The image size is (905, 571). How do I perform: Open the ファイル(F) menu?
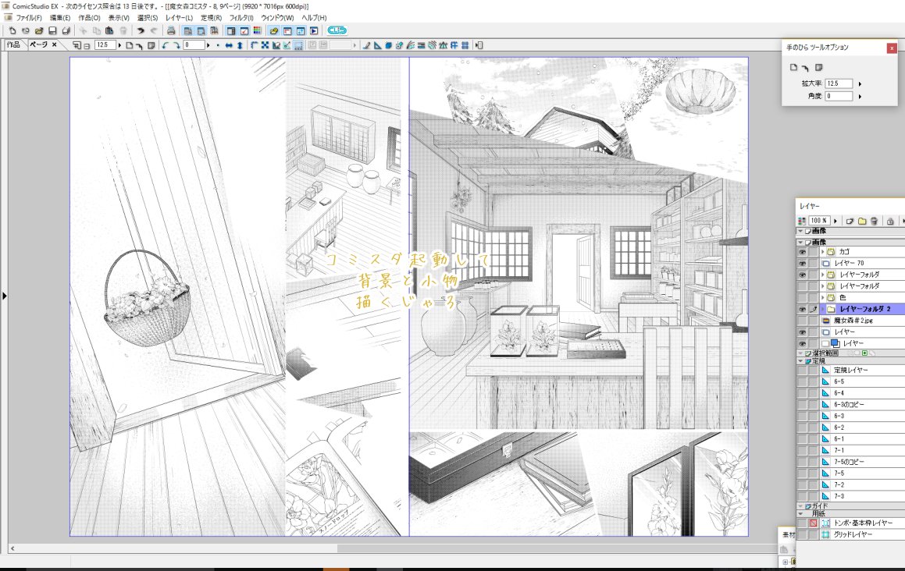click(28, 18)
